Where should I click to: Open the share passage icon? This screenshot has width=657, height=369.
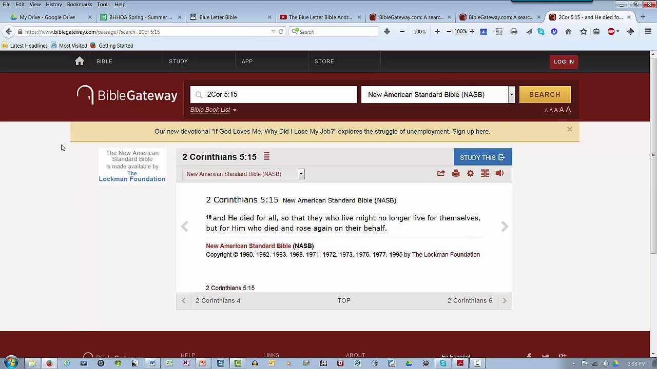tap(441, 173)
